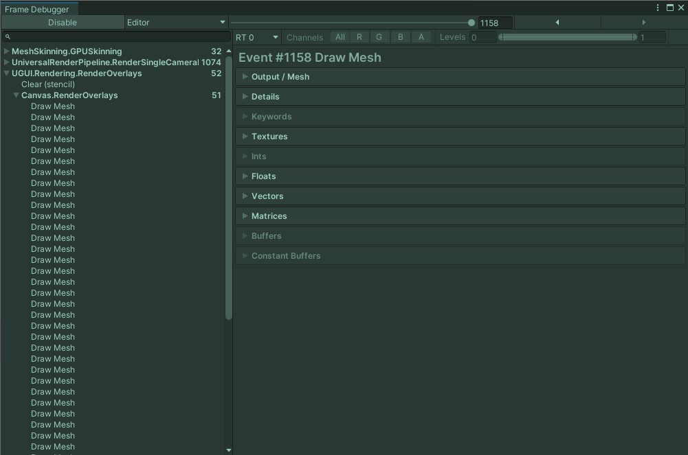Click the Levels minimum value field
688x455 pixels.
pyautogui.click(x=482, y=37)
